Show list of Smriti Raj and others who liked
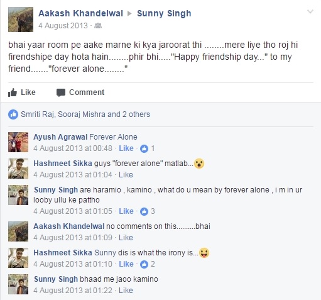321x300 pixels. click(85, 114)
